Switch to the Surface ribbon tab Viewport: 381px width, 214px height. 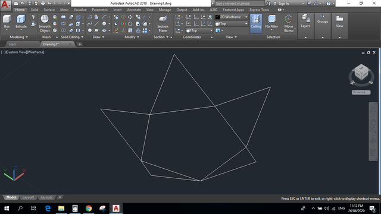click(x=49, y=10)
